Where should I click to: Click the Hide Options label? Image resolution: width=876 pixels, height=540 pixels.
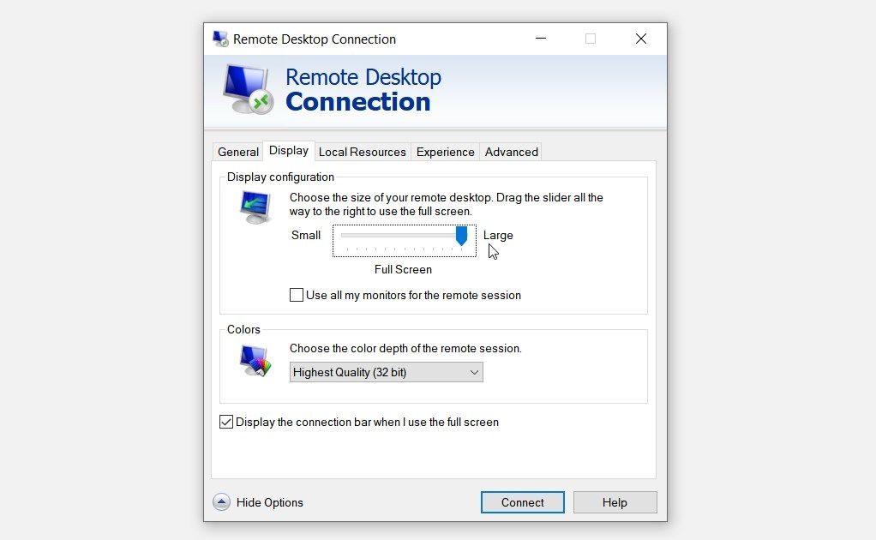tap(270, 502)
